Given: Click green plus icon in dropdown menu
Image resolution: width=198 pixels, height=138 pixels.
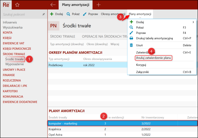Looking at the screenshot, I should pyautogui.click(x=131, y=22).
